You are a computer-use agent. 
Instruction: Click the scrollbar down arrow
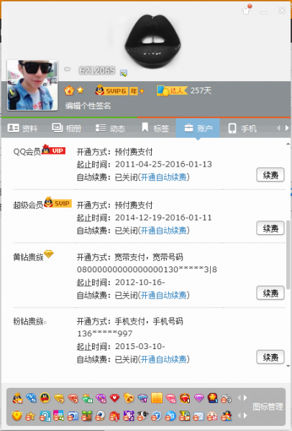[x=288, y=366]
